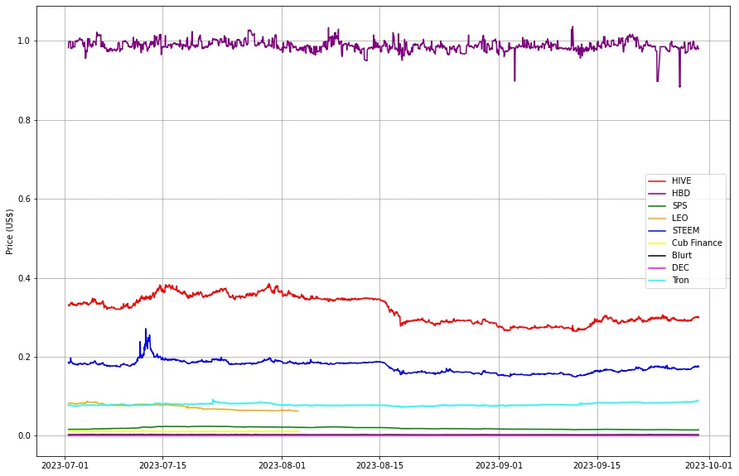Click the STEEM price spike peak in mid-July
This screenshot has height=476, width=739.
(x=146, y=329)
